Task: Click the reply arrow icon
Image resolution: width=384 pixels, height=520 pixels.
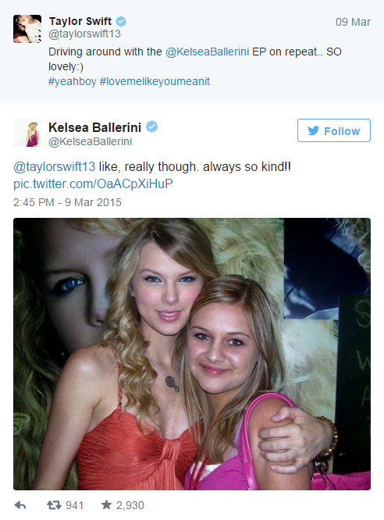Action: click(20, 505)
